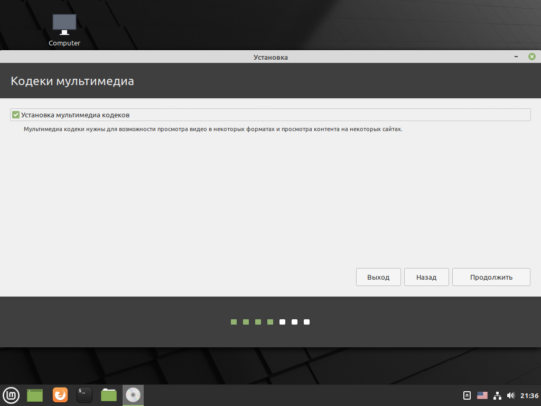The width and height of the screenshot is (541, 406).
Task: Click the US flag keyboard layout indicator
Action: coord(482,395)
